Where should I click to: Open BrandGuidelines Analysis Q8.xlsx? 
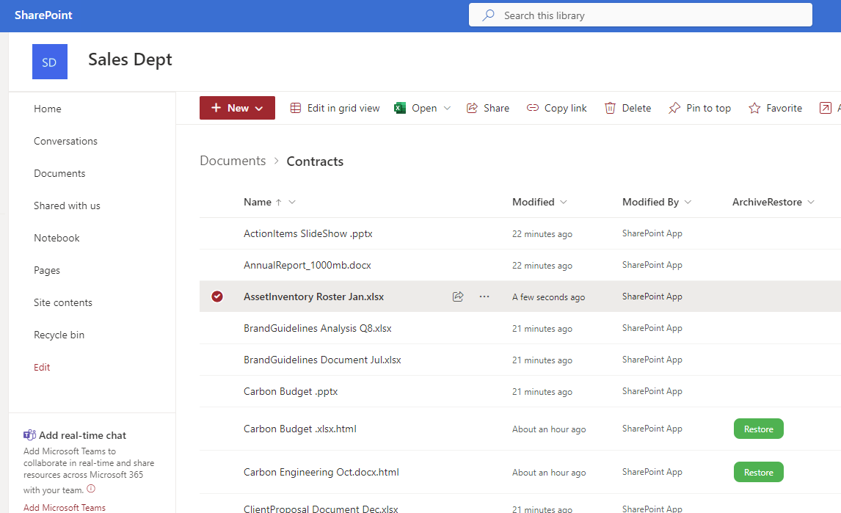click(x=318, y=328)
